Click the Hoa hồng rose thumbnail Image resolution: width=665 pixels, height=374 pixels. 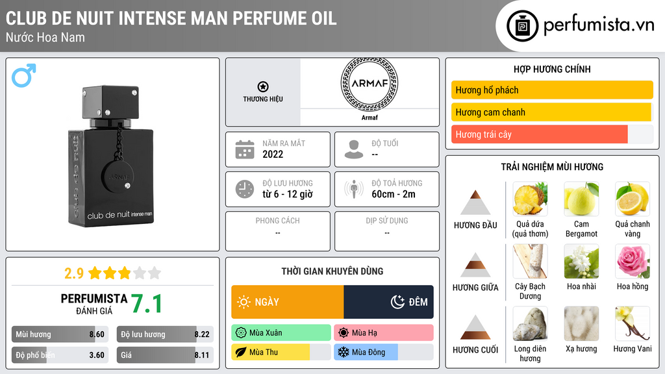632,262
